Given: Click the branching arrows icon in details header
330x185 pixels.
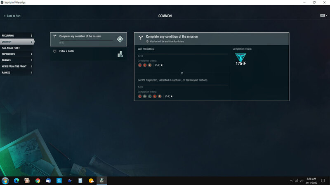Looking at the screenshot, I should [x=141, y=37].
